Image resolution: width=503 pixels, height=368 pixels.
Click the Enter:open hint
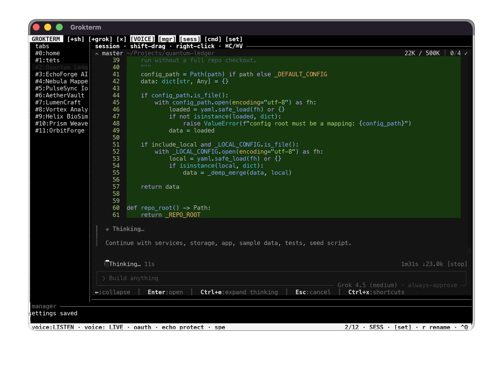click(165, 292)
